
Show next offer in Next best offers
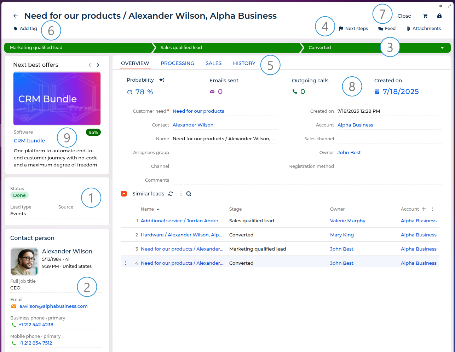pos(98,65)
